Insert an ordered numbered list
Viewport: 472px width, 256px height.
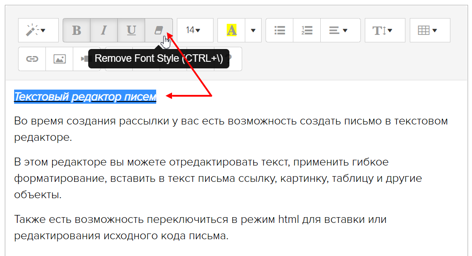click(x=307, y=30)
